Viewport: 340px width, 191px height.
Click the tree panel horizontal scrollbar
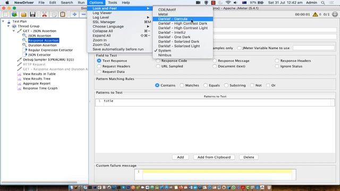click(x=39, y=183)
